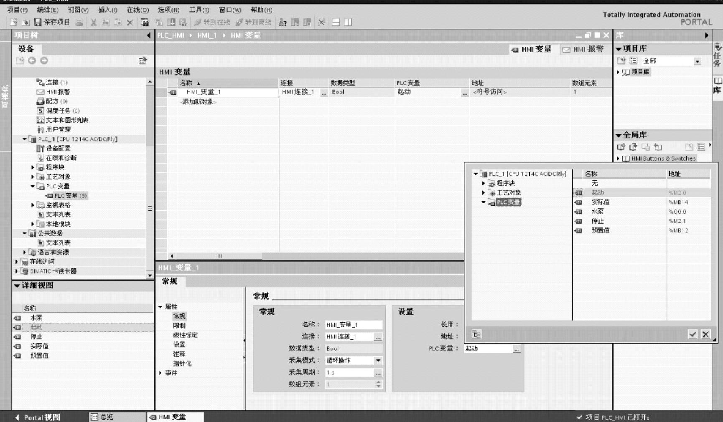Click the create new global library icon
This screenshot has width=723, height=422.
pyautogui.click(x=621, y=147)
